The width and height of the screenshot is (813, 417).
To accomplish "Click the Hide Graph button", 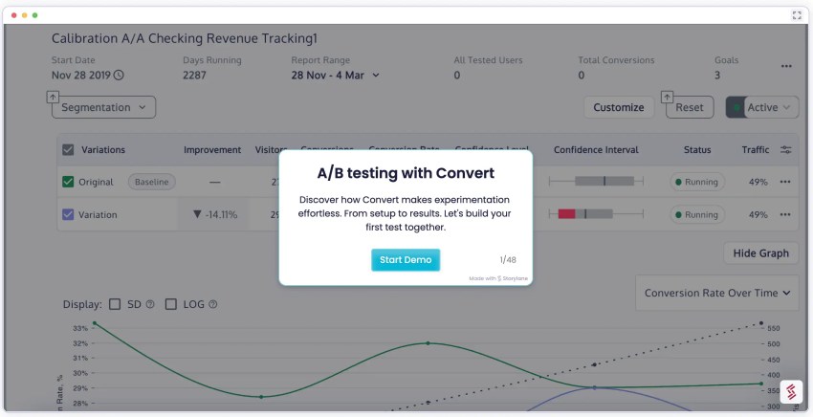I will [x=760, y=253].
